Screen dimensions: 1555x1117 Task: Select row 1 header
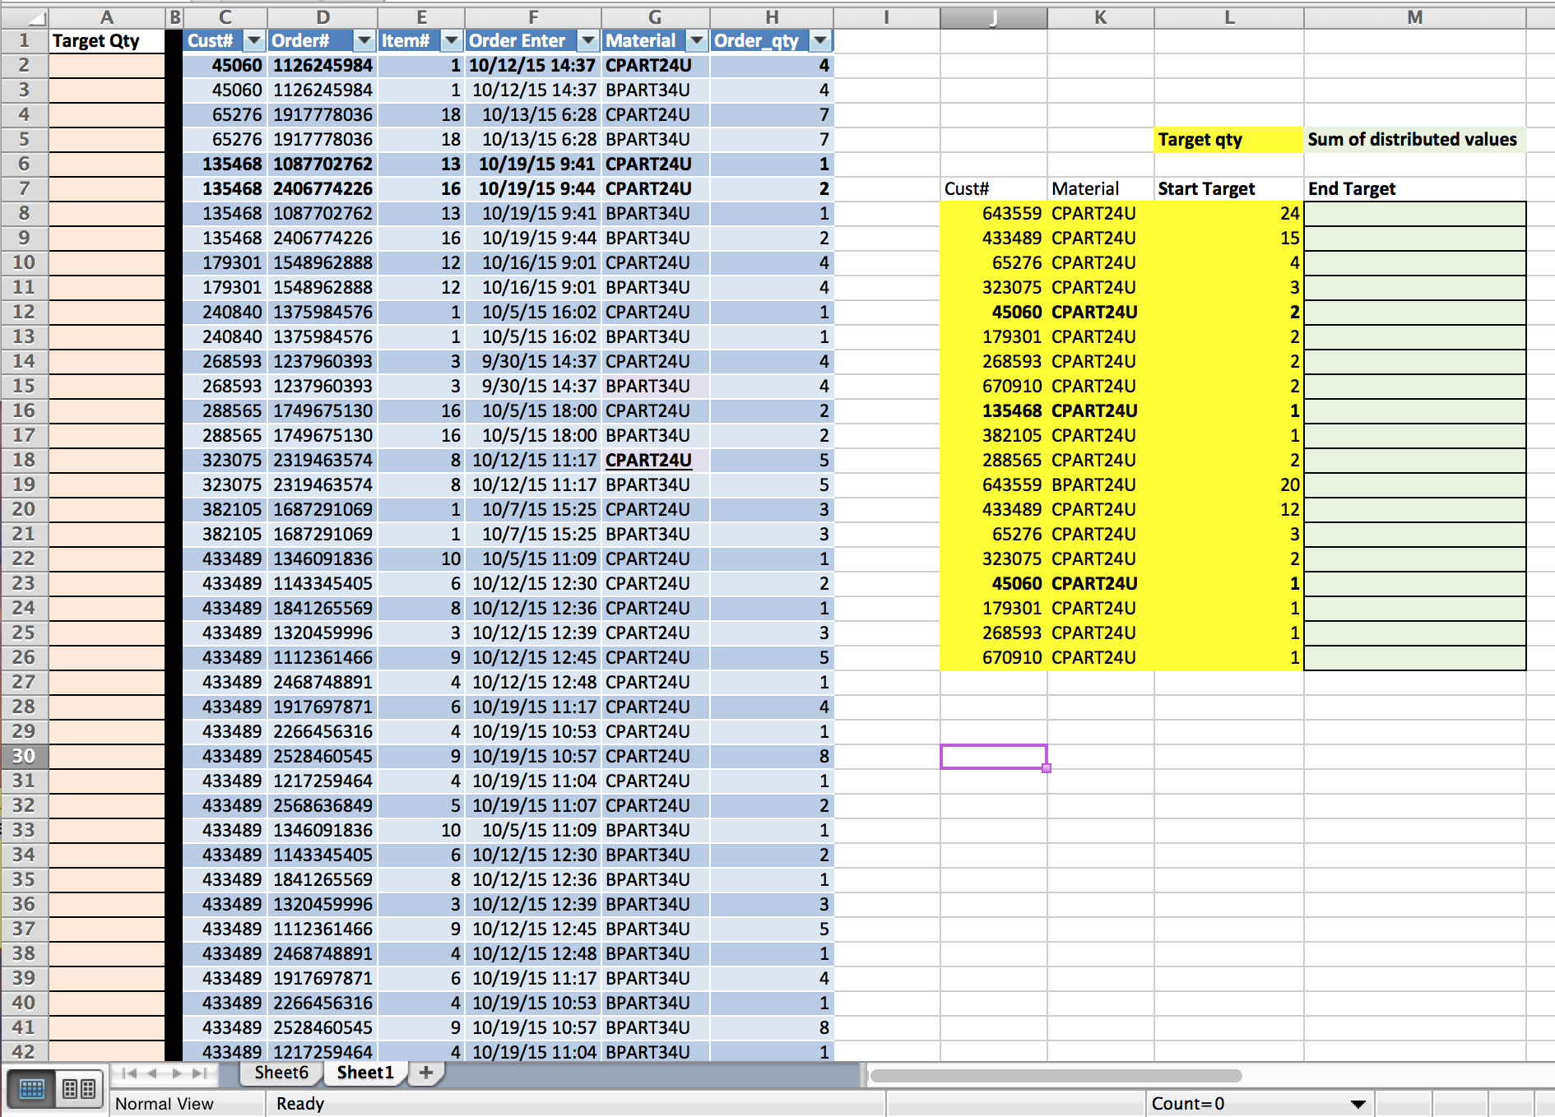[x=24, y=40]
